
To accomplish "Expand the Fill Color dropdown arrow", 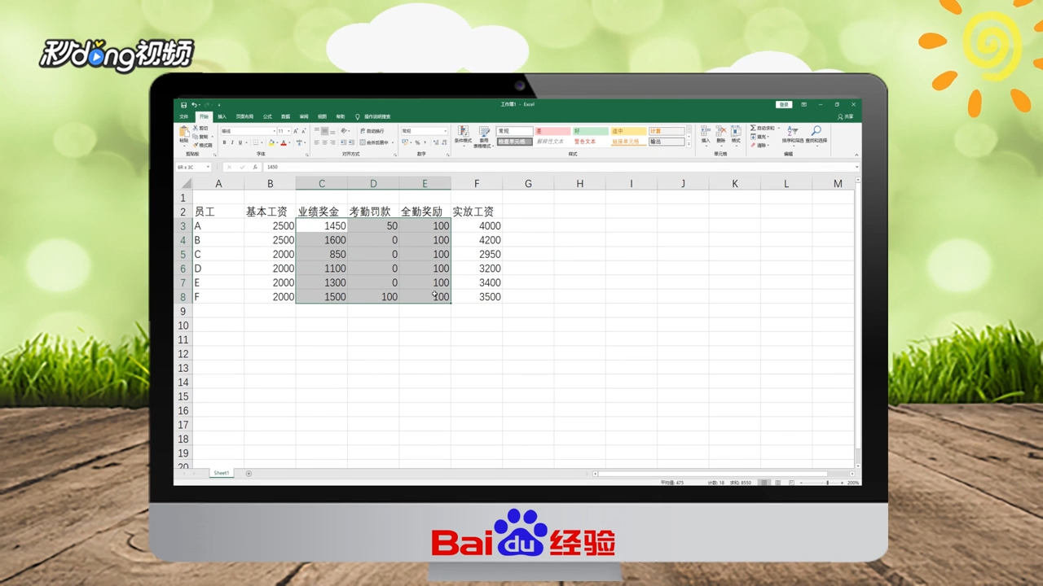I will (x=277, y=144).
